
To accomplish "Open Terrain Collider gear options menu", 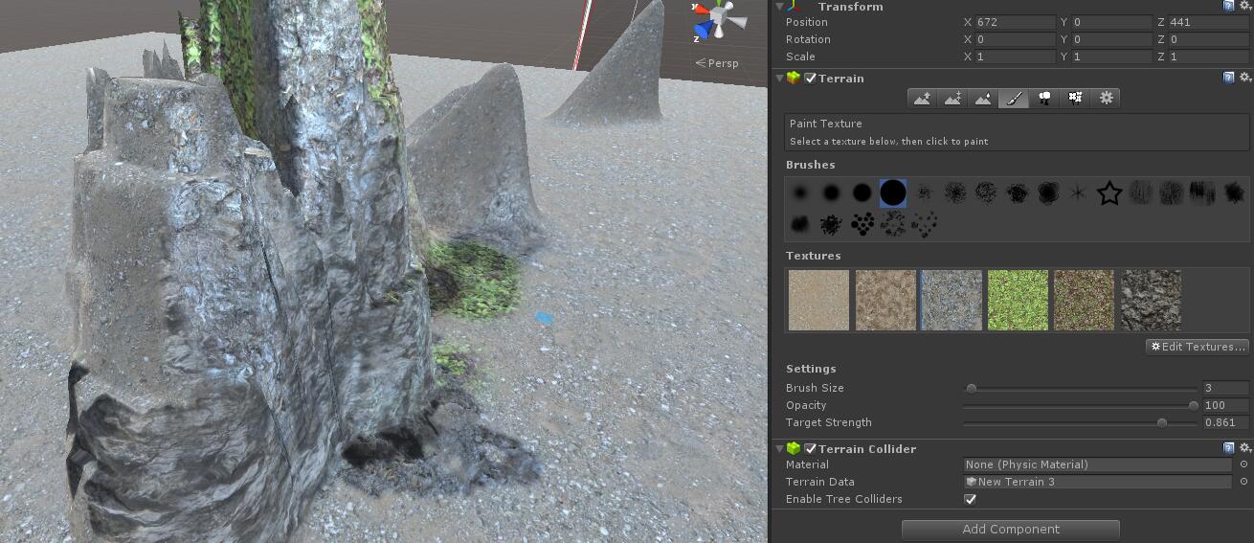I will (1244, 448).
